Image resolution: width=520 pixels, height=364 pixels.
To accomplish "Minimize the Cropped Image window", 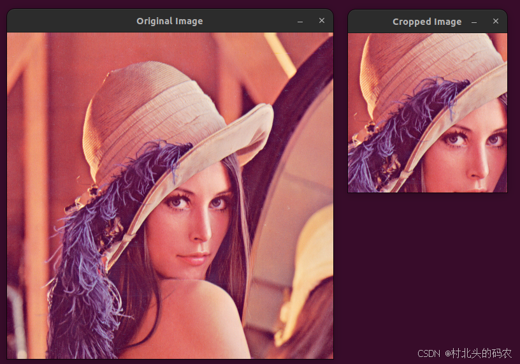I will click(474, 22).
